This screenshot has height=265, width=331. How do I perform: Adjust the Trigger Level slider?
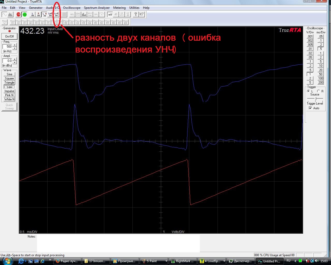pyautogui.click(x=315, y=99)
